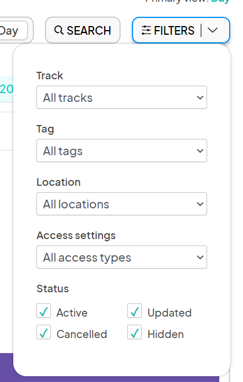Uncheck the Cancelled status checkbox
Screen dimensions: 243x382
(44, 332)
